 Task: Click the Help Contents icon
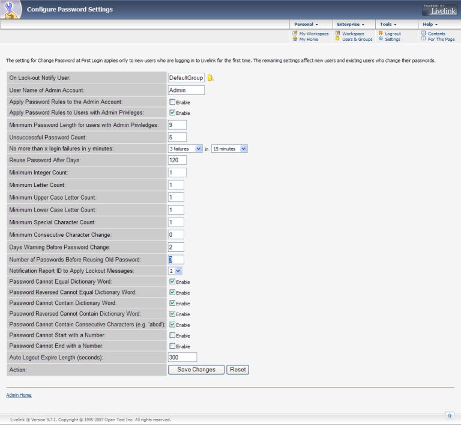click(423, 34)
